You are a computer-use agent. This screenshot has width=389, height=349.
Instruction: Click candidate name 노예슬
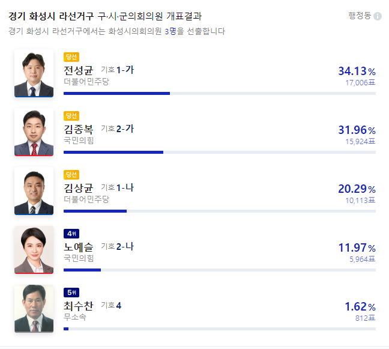78,247
